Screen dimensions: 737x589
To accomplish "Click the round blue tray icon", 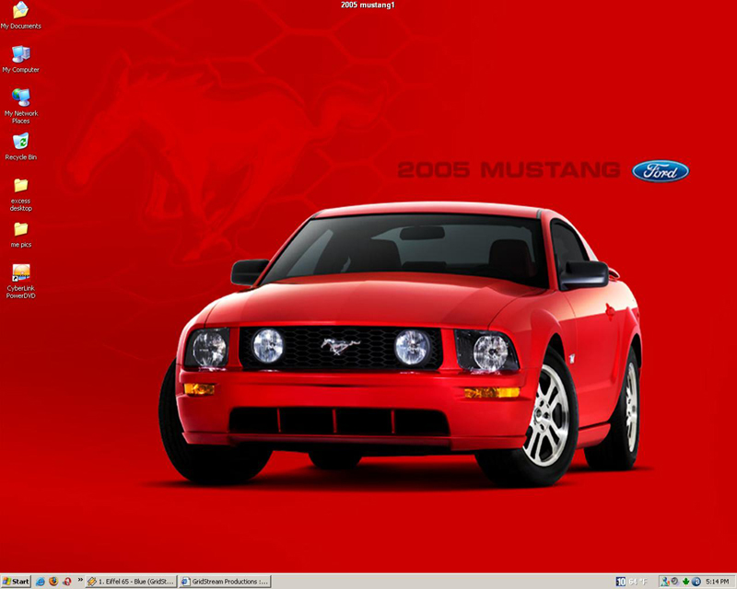I will pyautogui.click(x=696, y=582).
